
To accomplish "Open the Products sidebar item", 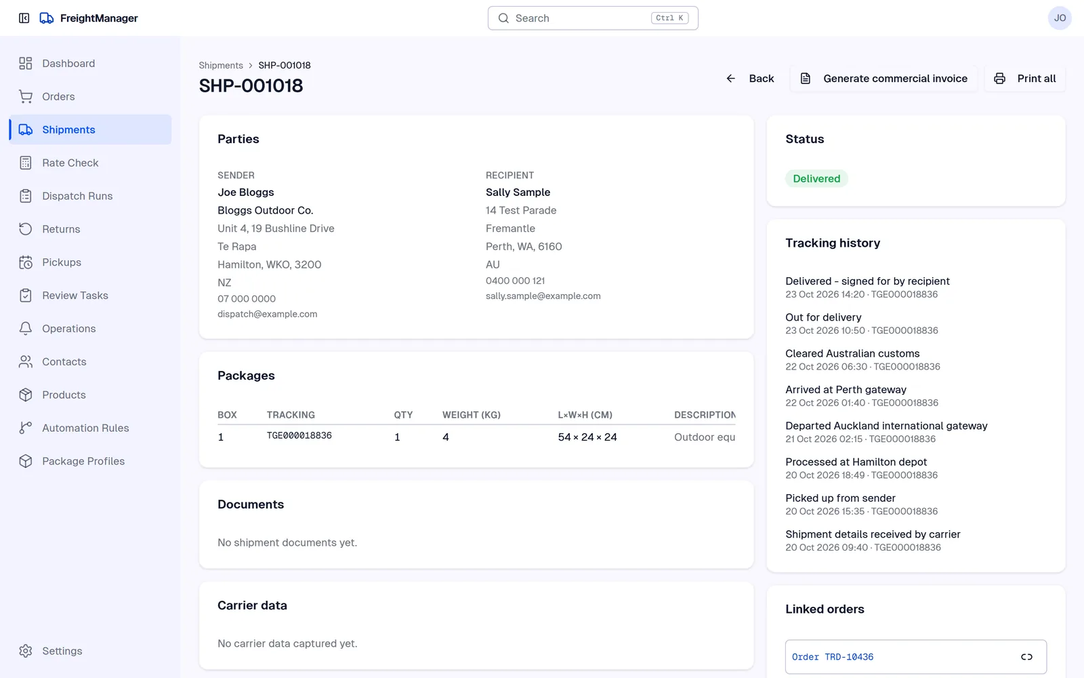I will [90, 395].
